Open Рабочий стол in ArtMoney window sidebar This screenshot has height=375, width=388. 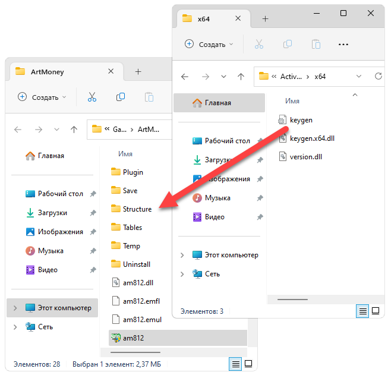pyautogui.click(x=55, y=194)
